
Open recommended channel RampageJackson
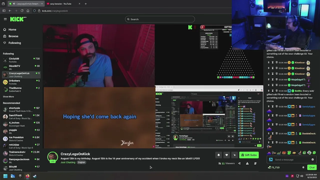pyautogui.click(x=21, y=161)
